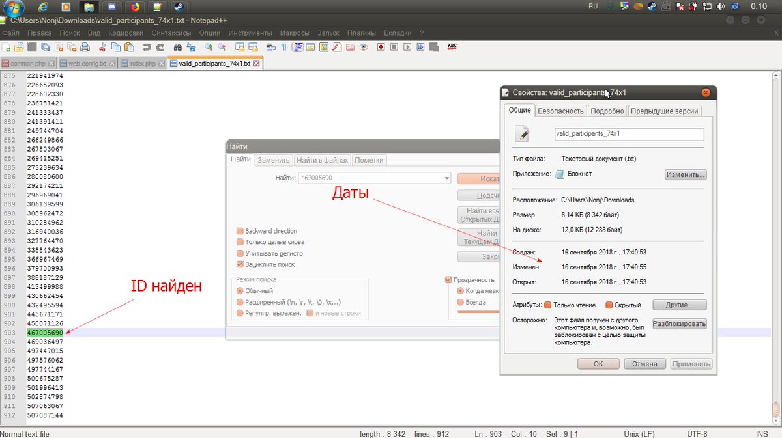This screenshot has width=782, height=438.
Task: Switch to the Пометки tab
Action: pos(369,160)
